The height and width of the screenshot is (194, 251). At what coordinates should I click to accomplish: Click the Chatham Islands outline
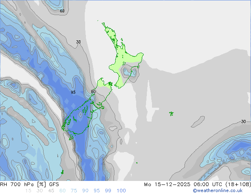click(x=171, y=114)
